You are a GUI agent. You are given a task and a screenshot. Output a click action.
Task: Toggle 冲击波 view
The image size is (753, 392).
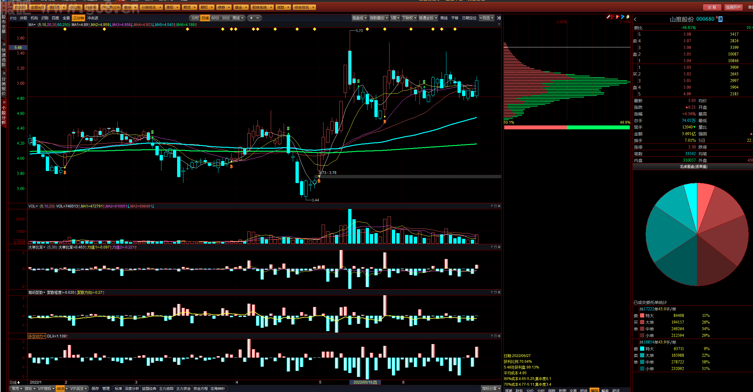click(93, 18)
